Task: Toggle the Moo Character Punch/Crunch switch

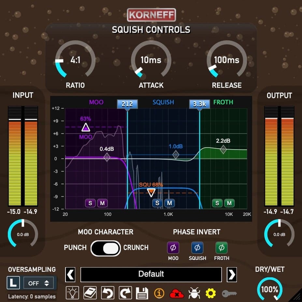Action: pos(106,248)
